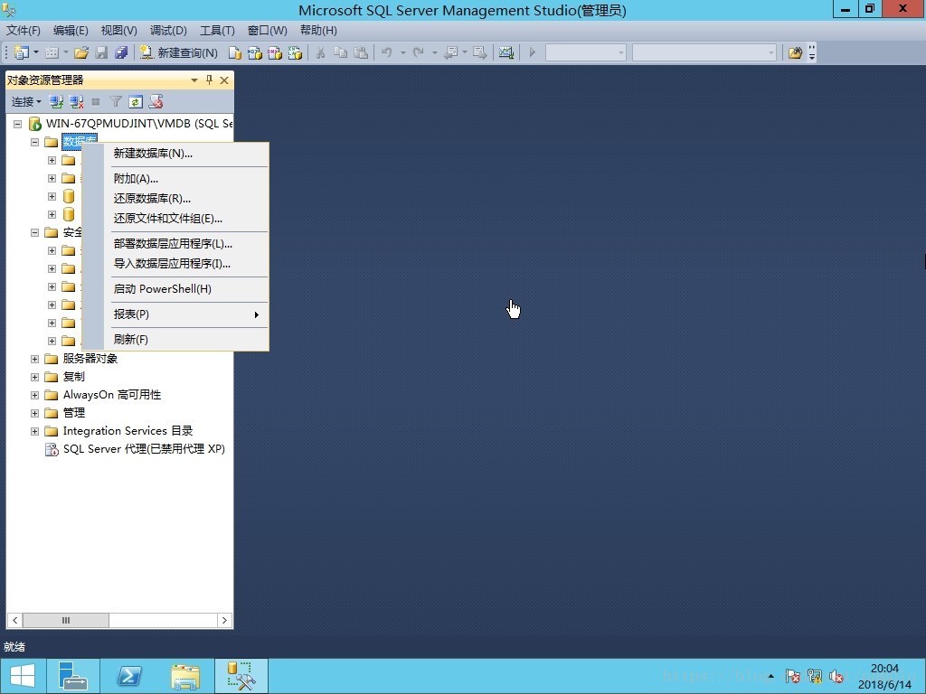The height and width of the screenshot is (694, 926).
Task: Expand the 管理 tree node
Action: (35, 413)
